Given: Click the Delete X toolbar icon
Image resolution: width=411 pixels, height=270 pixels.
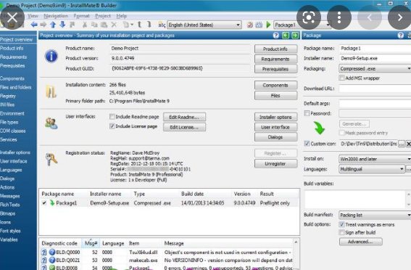Looking at the screenshot, I should coord(114,25).
